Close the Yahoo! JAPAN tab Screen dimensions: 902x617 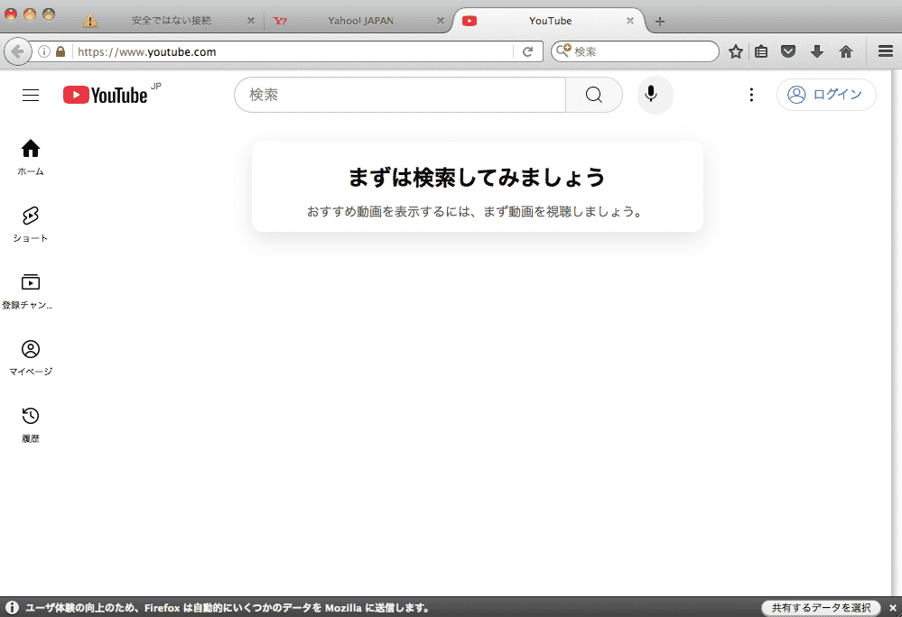(x=440, y=21)
